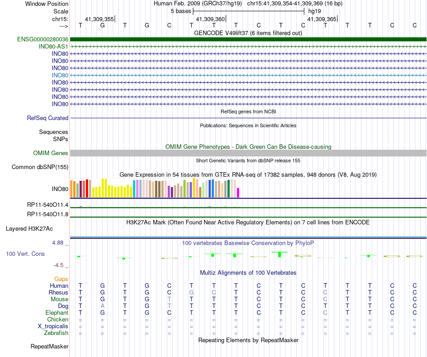This screenshot has height=357, width=427.
Task: Click the Window Position label
Action: pyautogui.click(x=47, y=4)
